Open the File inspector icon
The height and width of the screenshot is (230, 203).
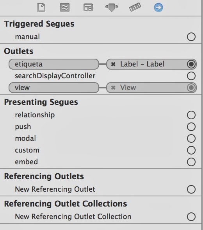click(41, 8)
